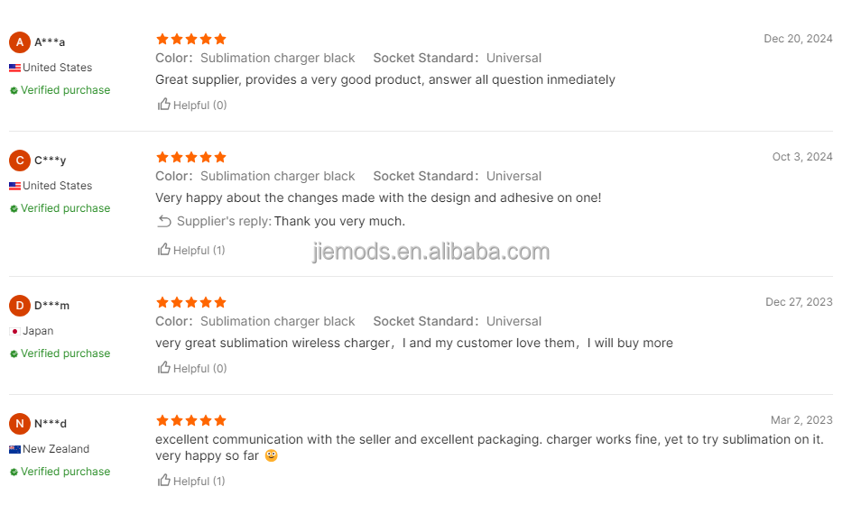Click reviewer name N***d
Screen dimensions: 861x505
pyautogui.click(x=51, y=424)
